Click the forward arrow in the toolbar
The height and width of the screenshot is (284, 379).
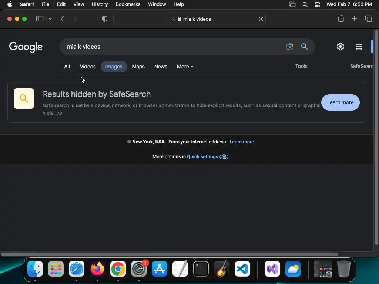point(75,19)
